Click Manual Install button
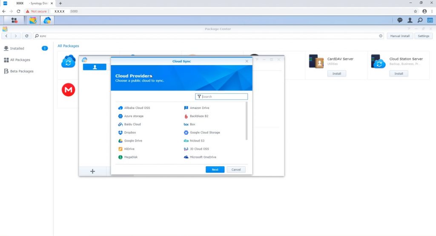 [x=400, y=36]
